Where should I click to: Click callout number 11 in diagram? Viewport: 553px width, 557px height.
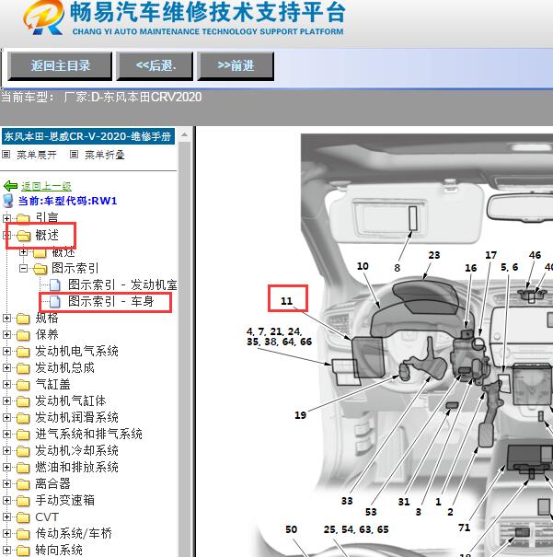[x=286, y=301]
